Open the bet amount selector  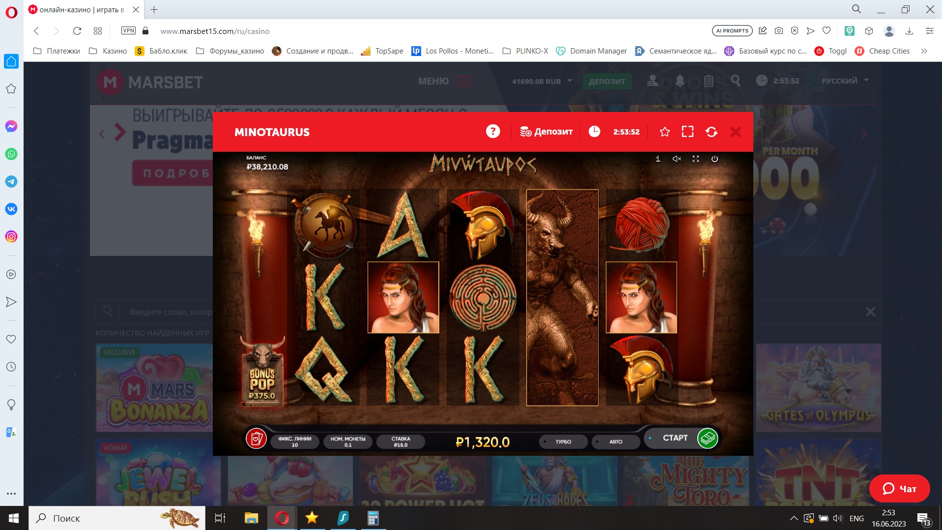(400, 442)
